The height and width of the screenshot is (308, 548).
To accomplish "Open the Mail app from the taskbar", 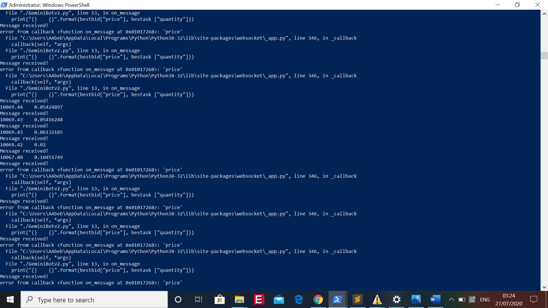I will [279, 299].
